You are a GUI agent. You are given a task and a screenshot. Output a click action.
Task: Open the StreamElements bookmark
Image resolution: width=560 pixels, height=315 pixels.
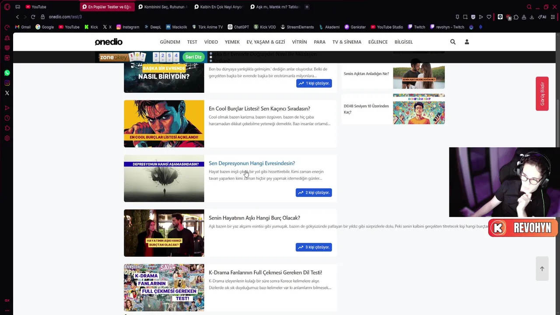pyautogui.click(x=297, y=27)
